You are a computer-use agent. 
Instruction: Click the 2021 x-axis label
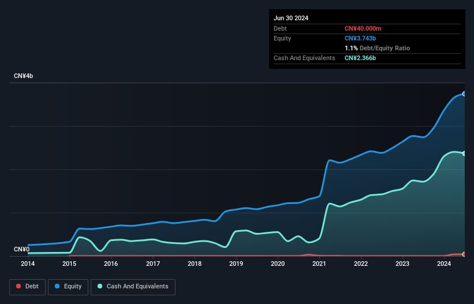319,264
